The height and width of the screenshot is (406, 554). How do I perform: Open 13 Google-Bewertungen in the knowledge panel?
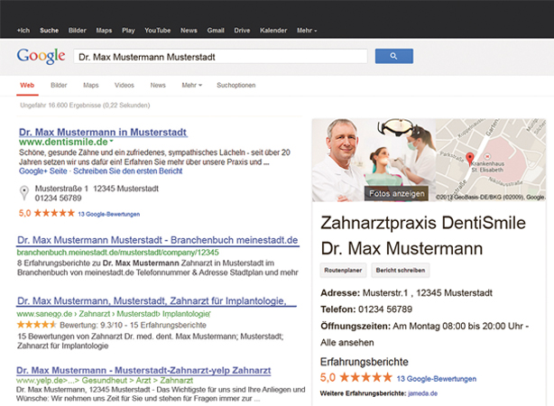(437, 379)
